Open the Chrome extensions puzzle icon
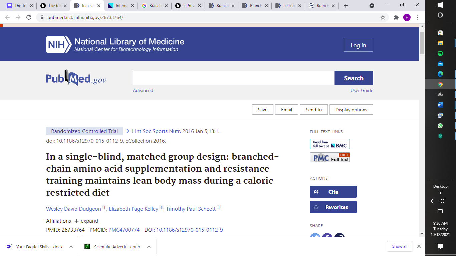The image size is (456, 256). click(x=396, y=17)
